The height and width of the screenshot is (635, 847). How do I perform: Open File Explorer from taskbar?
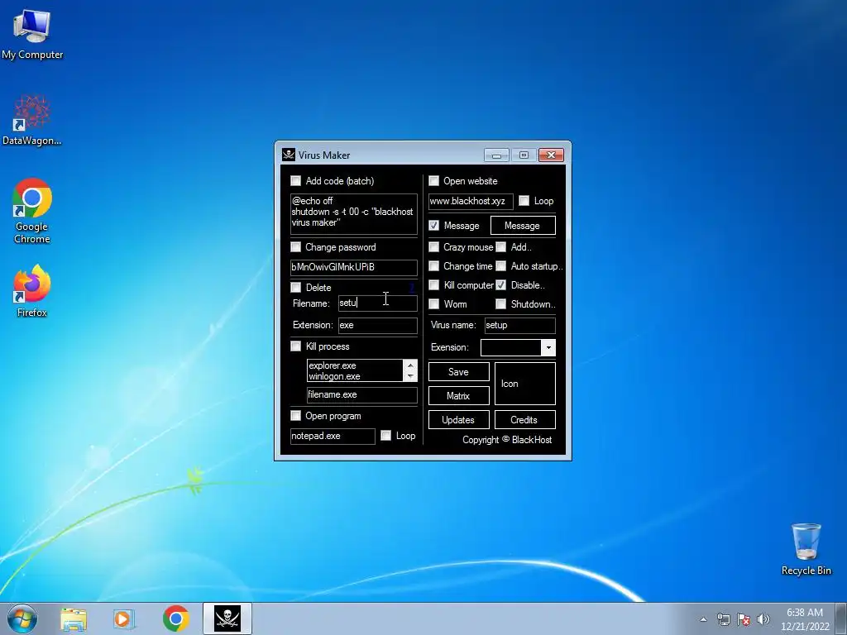click(x=74, y=618)
